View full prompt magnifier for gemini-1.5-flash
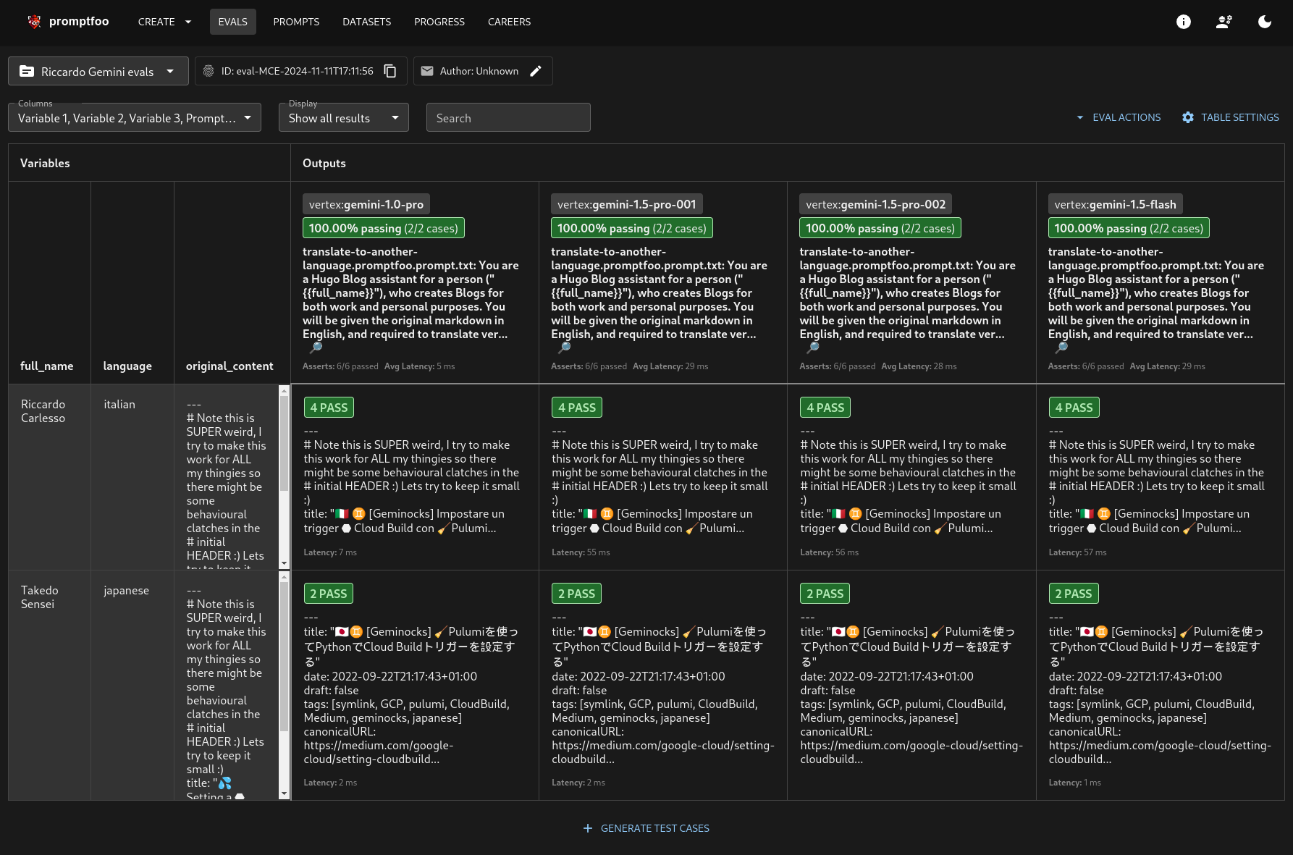The height and width of the screenshot is (855, 1293). [1061, 348]
